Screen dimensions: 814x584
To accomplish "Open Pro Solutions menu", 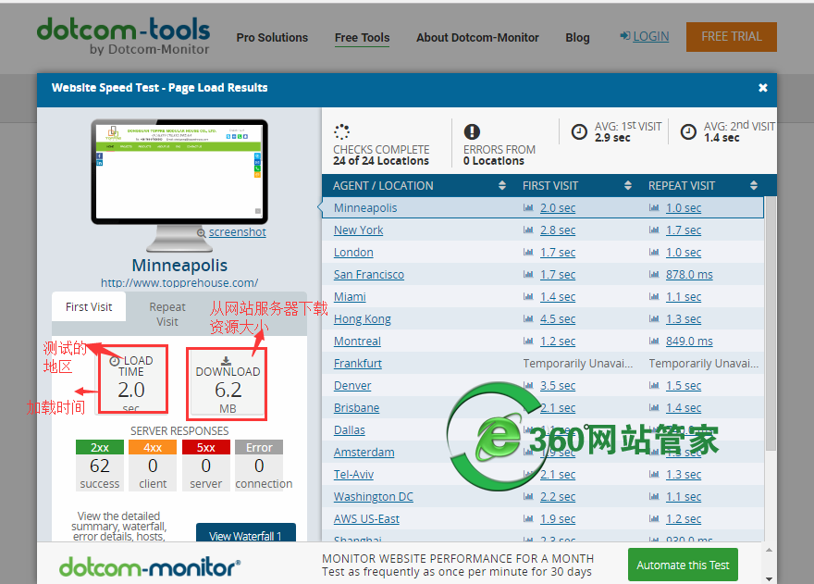I will 272,37.
